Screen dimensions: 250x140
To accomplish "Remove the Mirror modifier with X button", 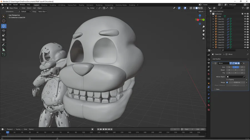I will pos(244,63).
